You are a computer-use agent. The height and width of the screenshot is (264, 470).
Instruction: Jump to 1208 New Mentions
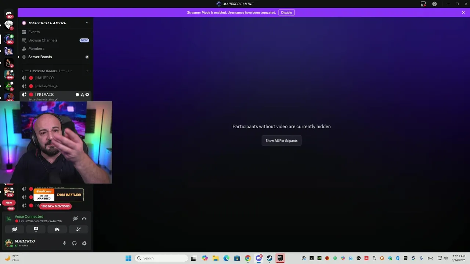click(55, 206)
